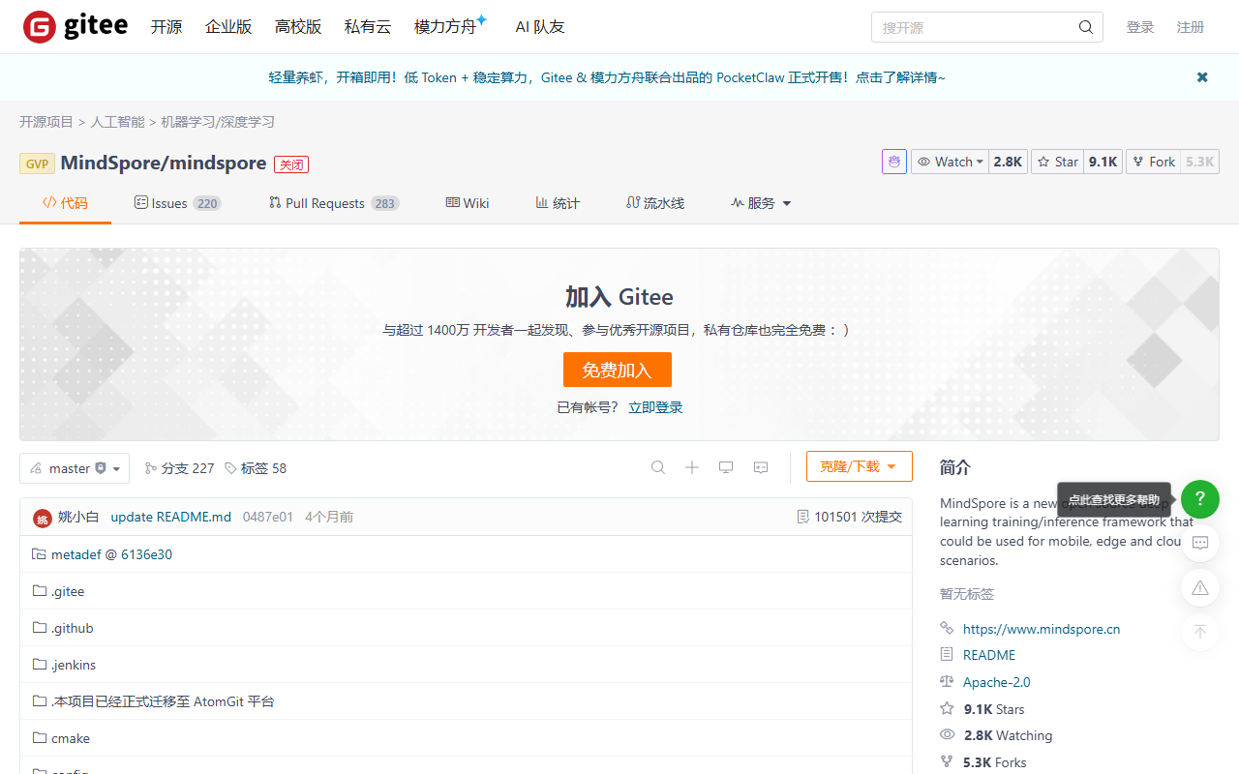
Task: Open the .jenkins folder
Action: click(x=74, y=665)
